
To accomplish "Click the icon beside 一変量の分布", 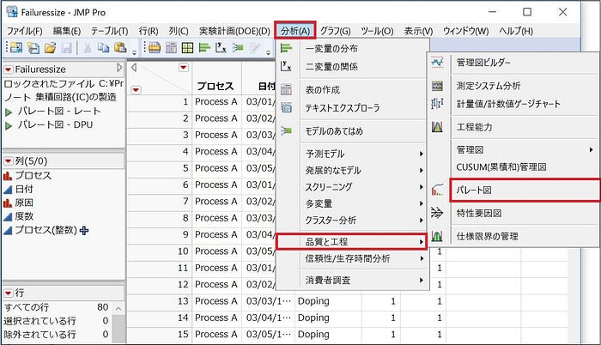I will pos(286,48).
